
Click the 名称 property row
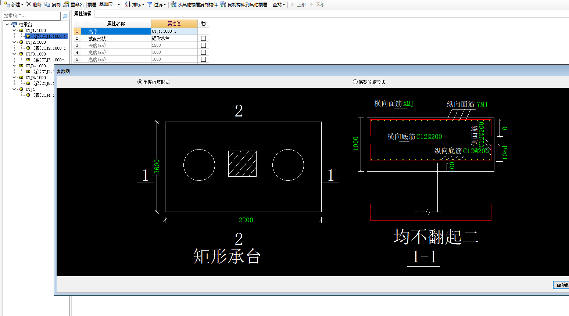(x=116, y=31)
